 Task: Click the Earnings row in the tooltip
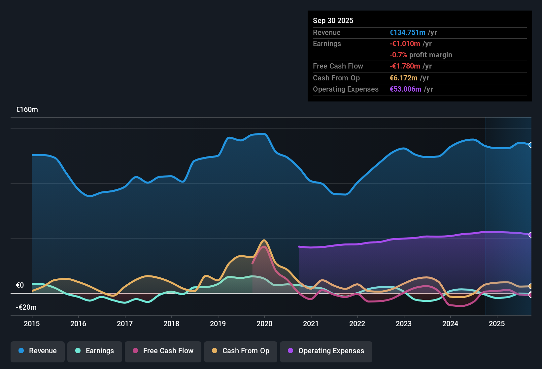(327, 43)
